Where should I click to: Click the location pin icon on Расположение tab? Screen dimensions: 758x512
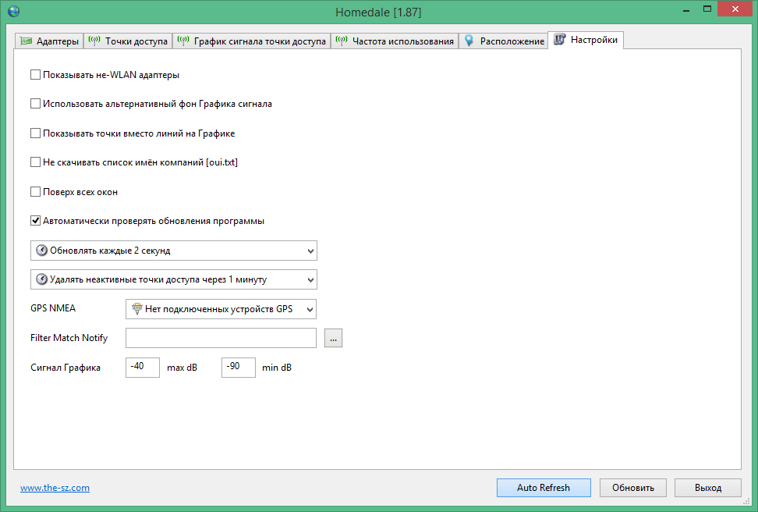click(x=469, y=41)
